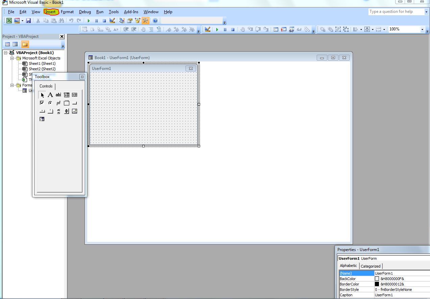Select the CommandButton control in the Toolbox
The height and width of the screenshot is (299, 430).
pos(74,103)
